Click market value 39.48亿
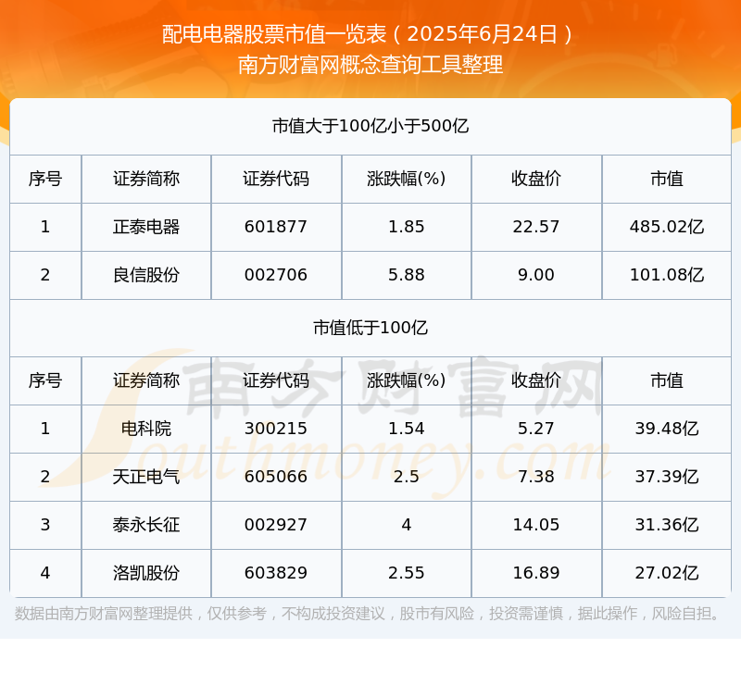Viewport: 741px width, 685px height. tap(666, 429)
